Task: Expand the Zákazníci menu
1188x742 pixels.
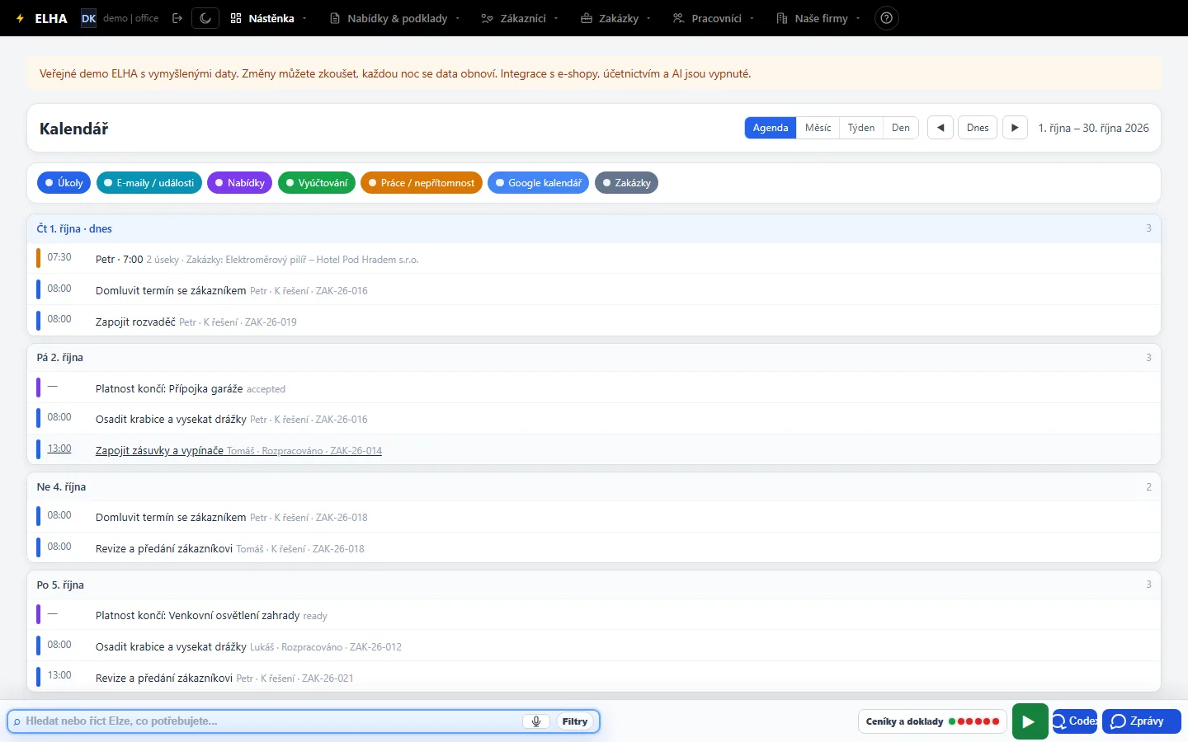Action: (x=520, y=18)
